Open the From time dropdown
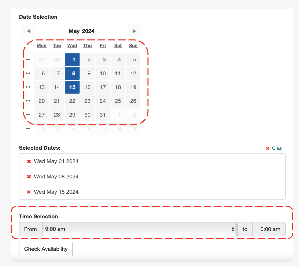299x266 pixels. pos(139,229)
